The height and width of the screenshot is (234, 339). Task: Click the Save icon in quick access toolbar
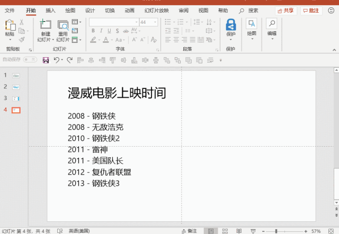click(46, 60)
